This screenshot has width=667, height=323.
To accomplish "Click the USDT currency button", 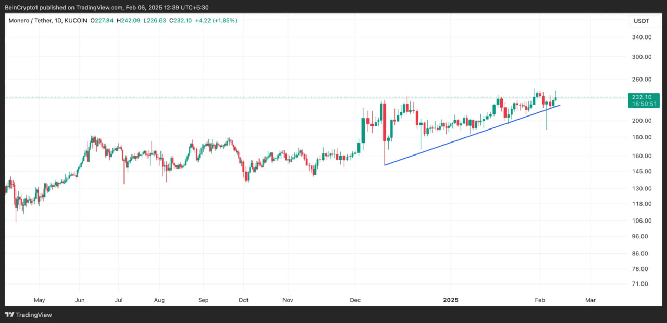I will 642,21.
